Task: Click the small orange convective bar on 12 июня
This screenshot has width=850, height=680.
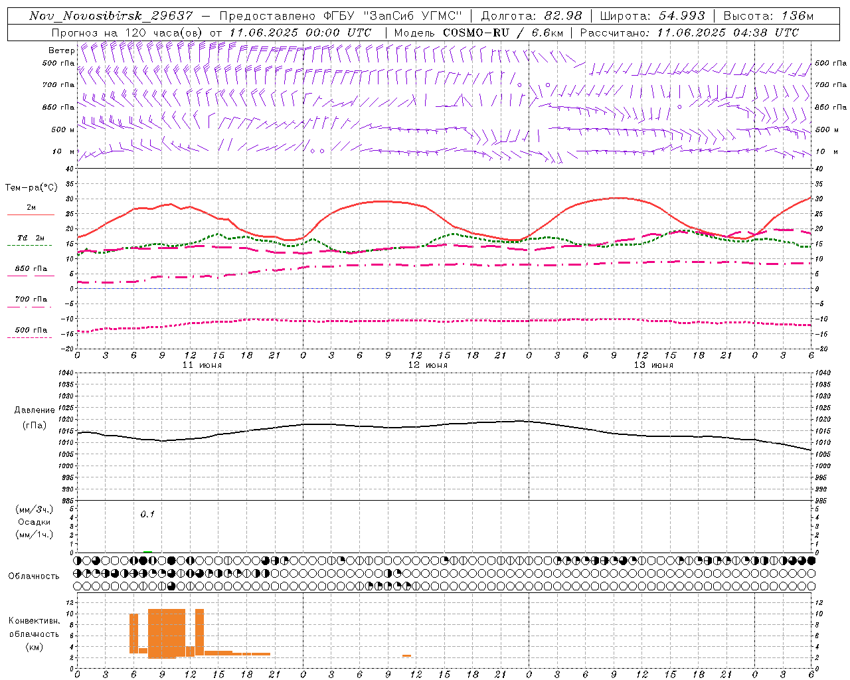Action: coord(406,656)
